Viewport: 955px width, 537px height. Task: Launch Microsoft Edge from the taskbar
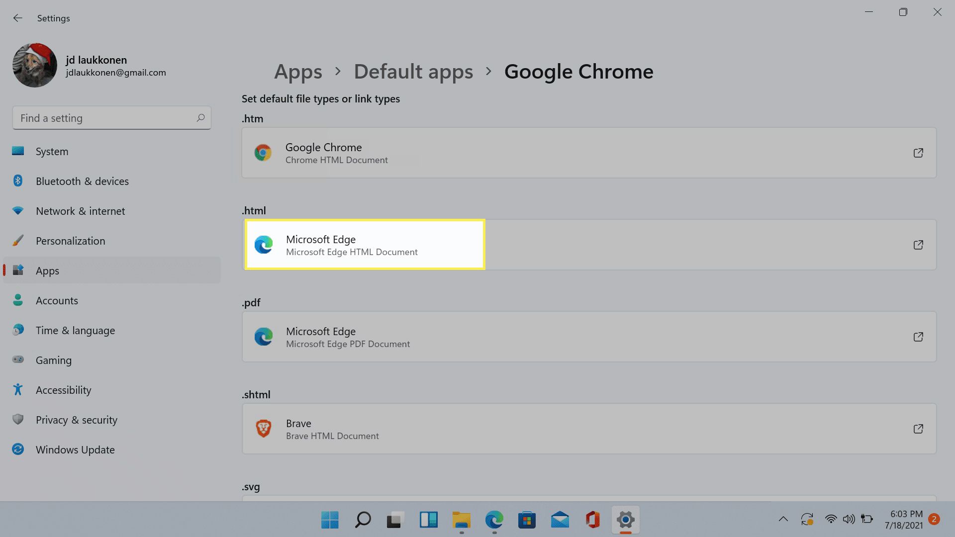pyautogui.click(x=494, y=520)
